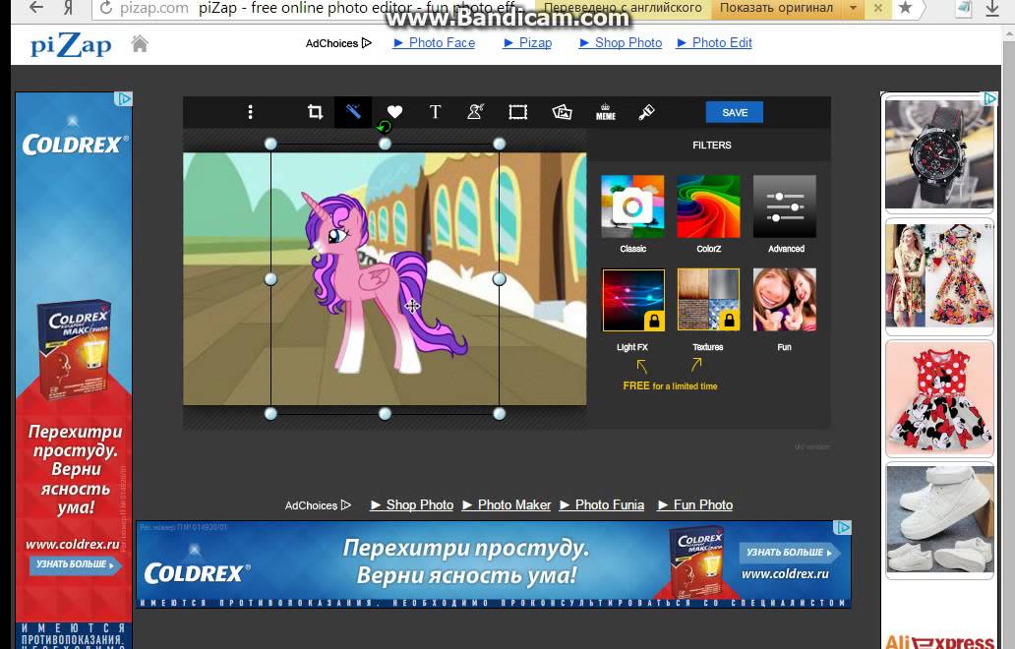The width and height of the screenshot is (1015, 649).
Task: Choose the Classic filter category
Action: [x=632, y=206]
